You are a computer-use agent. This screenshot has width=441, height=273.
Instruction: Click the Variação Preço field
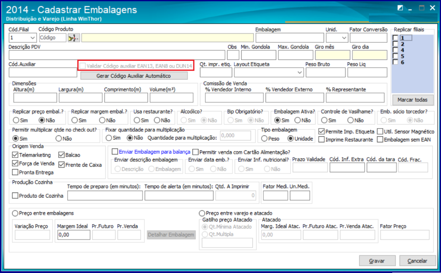32,235
